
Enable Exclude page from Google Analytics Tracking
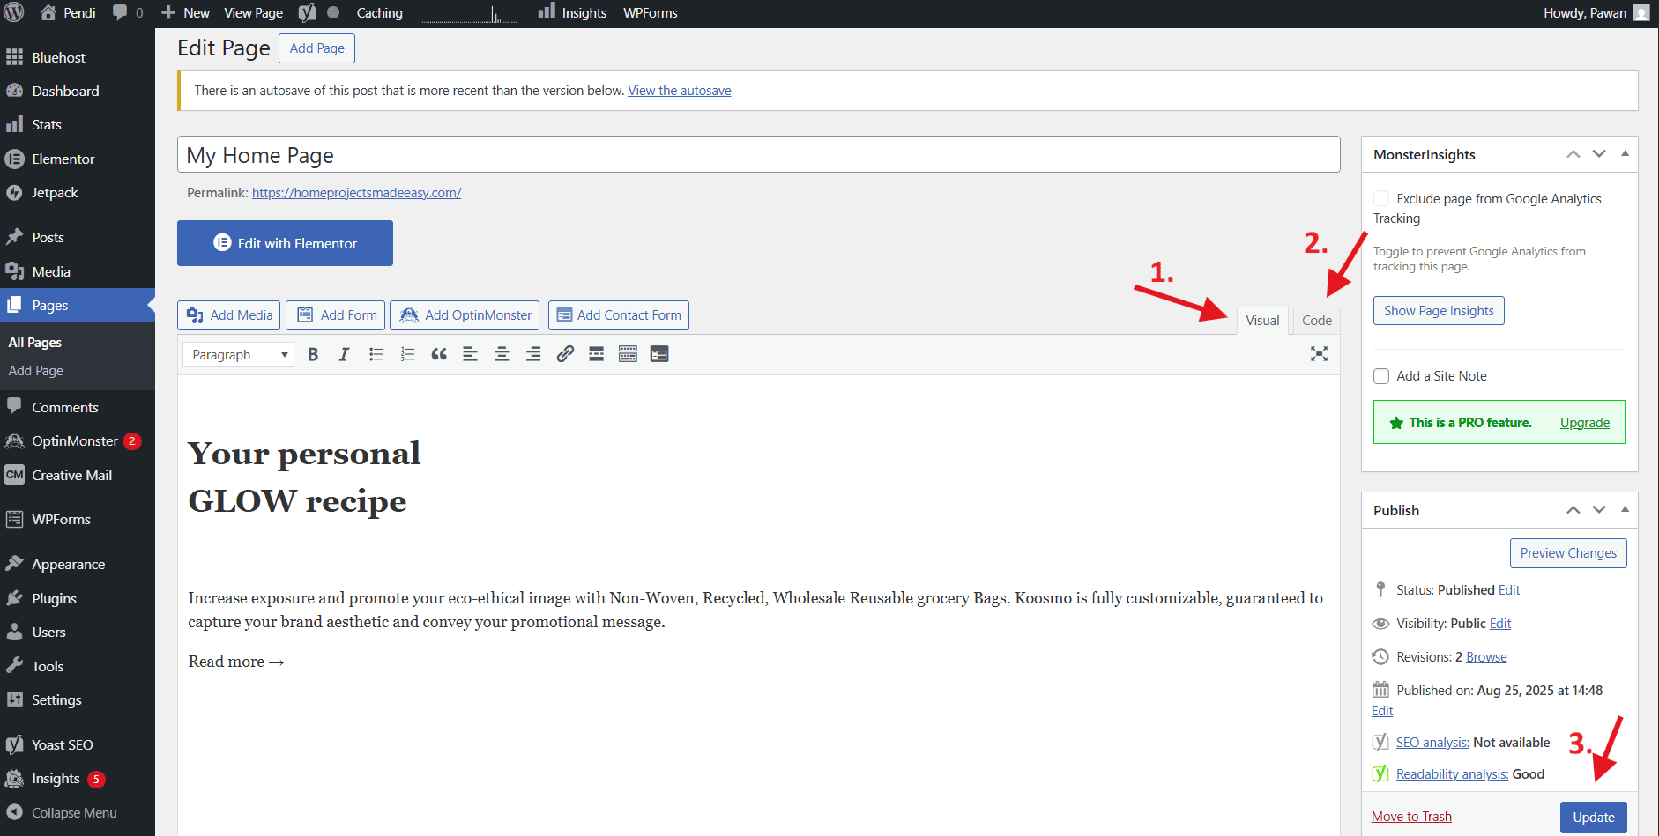click(1380, 198)
